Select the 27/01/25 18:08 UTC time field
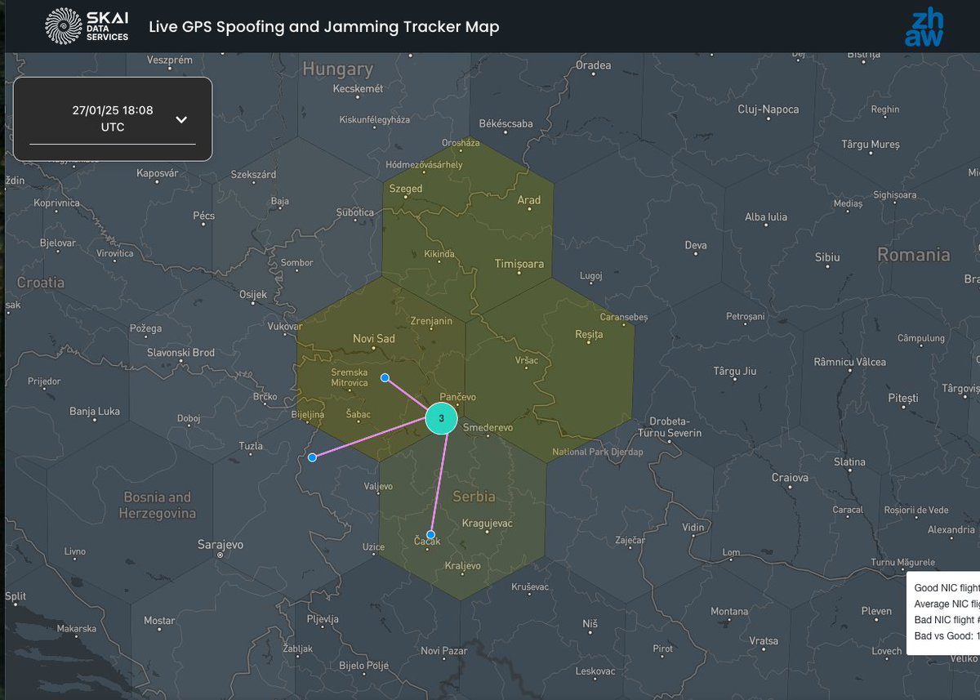This screenshot has width=980, height=700. coord(113,119)
